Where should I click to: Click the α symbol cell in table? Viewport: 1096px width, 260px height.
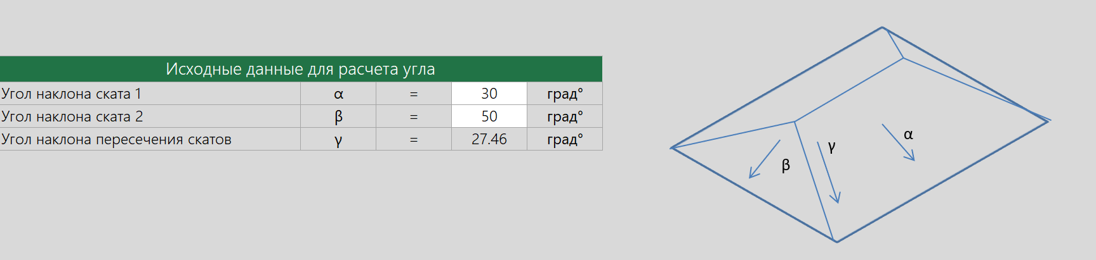coord(338,94)
